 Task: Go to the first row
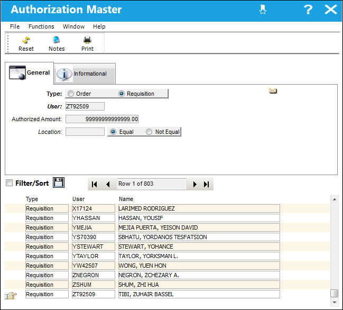(x=94, y=184)
